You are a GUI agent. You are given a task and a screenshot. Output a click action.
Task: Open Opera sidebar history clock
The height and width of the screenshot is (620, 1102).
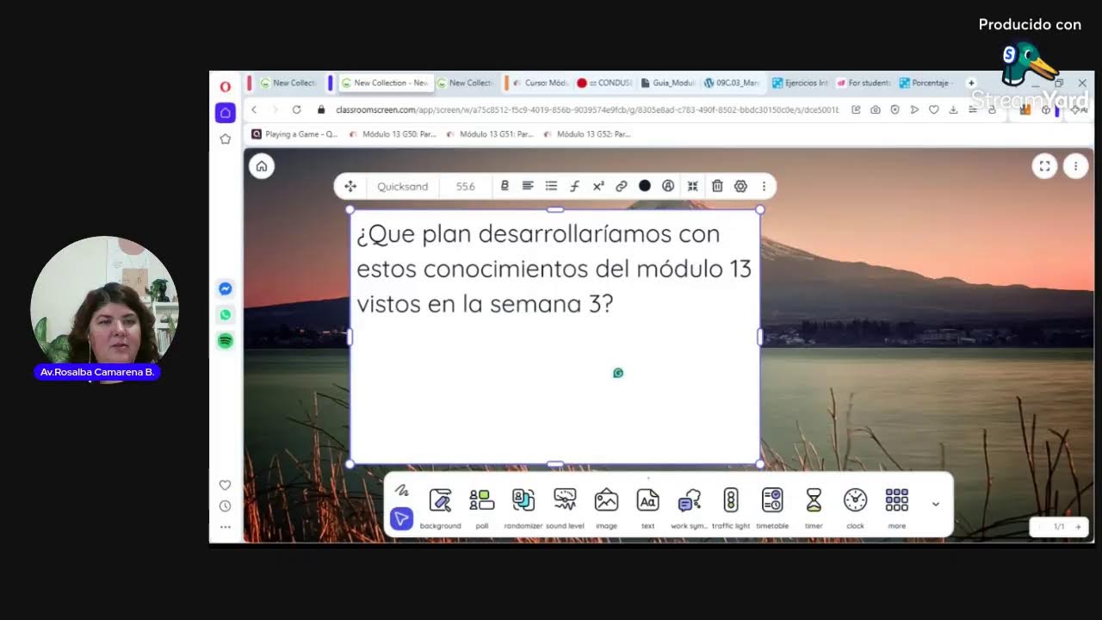coord(225,506)
